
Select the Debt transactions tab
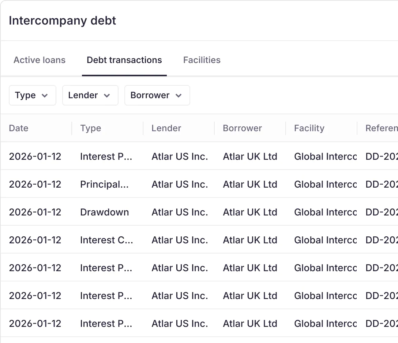click(124, 60)
